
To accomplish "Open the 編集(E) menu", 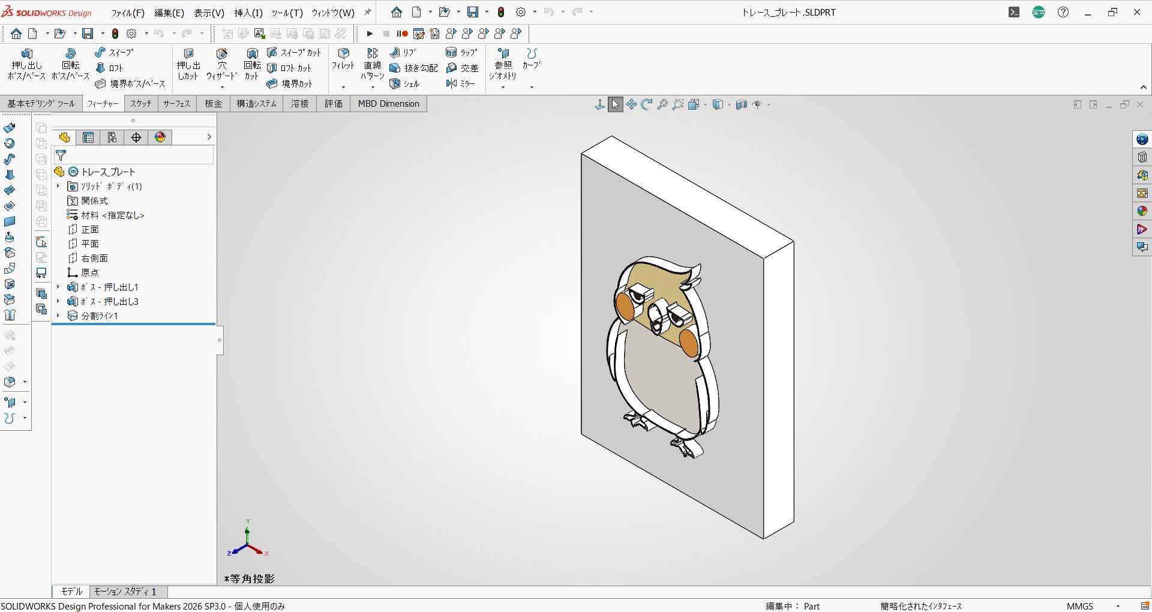I will 169,13.
